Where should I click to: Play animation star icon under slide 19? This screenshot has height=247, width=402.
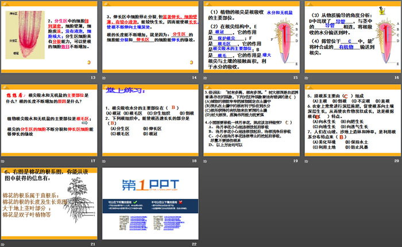point(205,161)
